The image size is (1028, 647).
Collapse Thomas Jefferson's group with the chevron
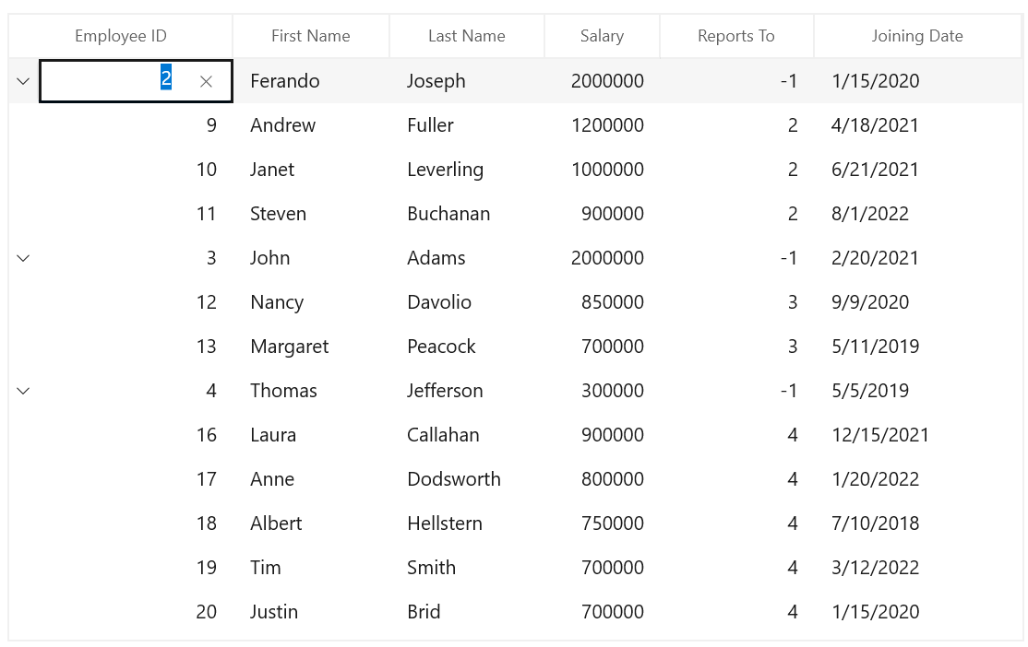click(x=23, y=391)
